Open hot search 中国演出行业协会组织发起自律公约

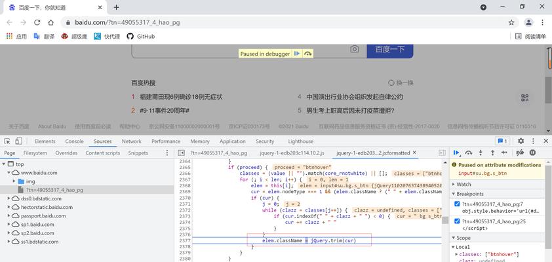click(x=355, y=97)
